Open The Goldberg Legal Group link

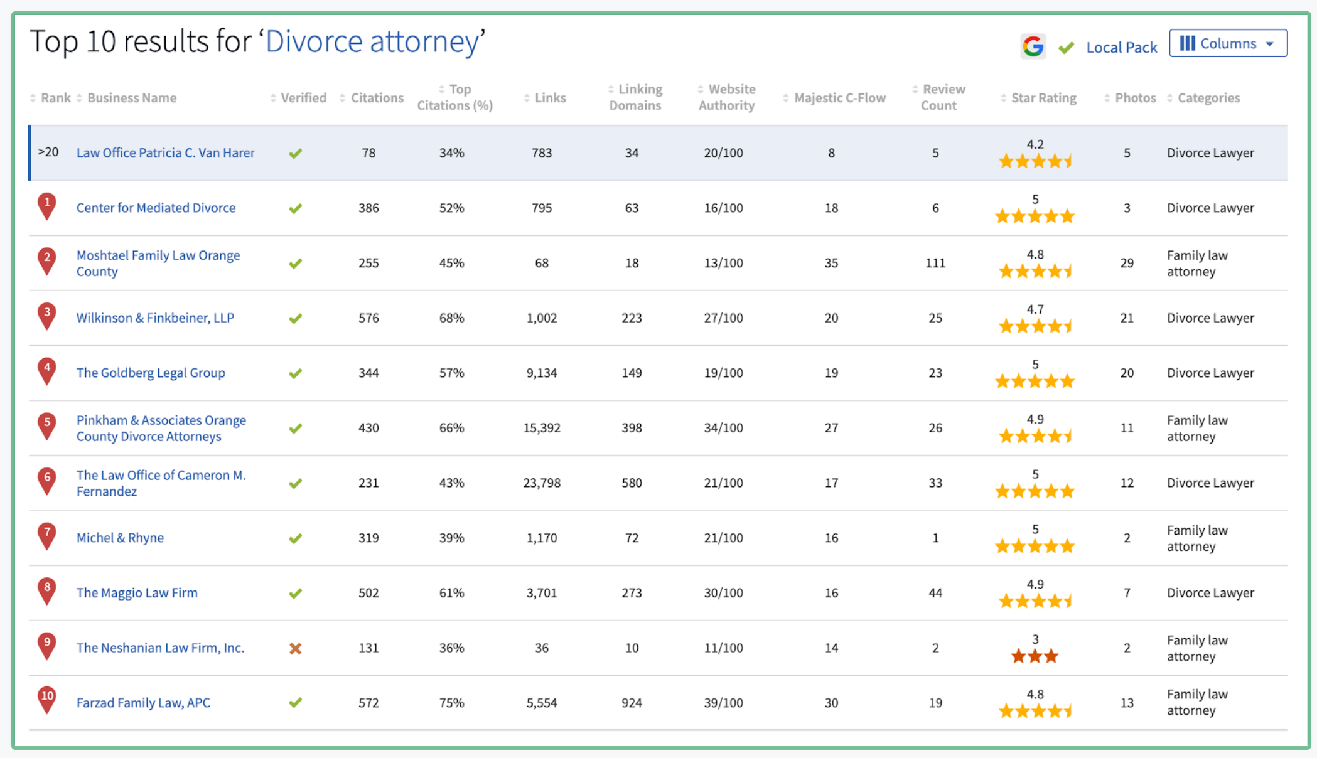151,373
